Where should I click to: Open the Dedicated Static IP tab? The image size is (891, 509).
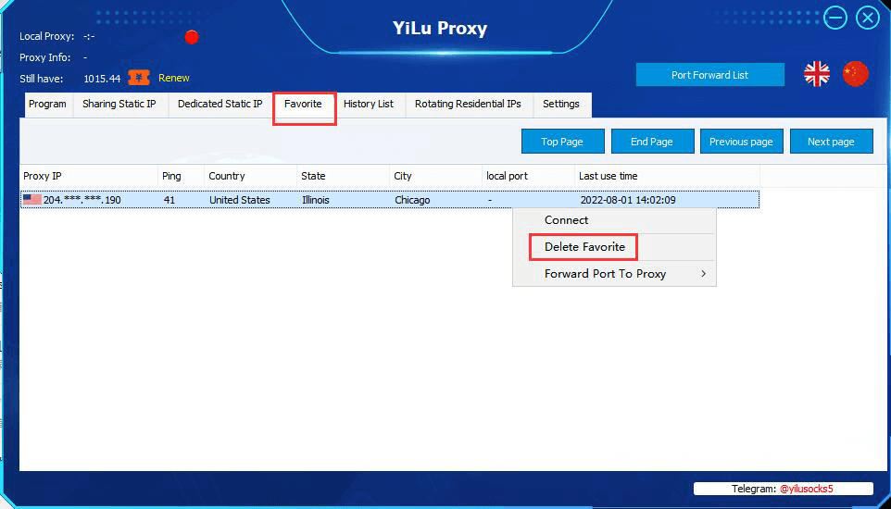pos(220,105)
